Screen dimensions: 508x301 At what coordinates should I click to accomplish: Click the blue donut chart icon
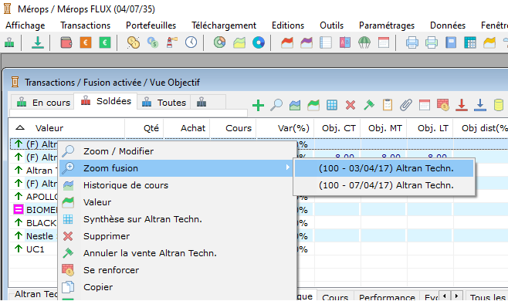click(259, 42)
